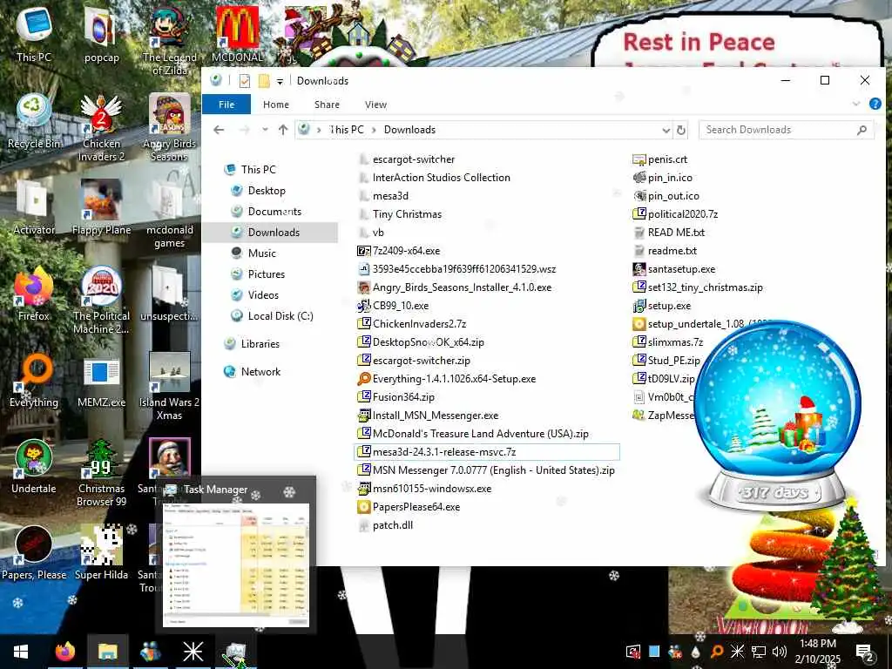The height and width of the screenshot is (669, 892).
Task: Click the Everything tray icon
Action: [717, 652]
